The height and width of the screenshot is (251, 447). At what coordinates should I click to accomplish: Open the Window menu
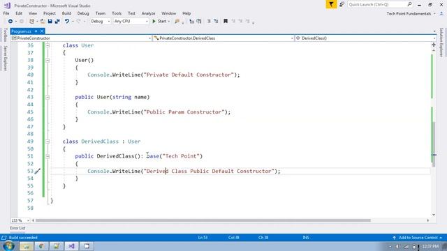coord(168,13)
